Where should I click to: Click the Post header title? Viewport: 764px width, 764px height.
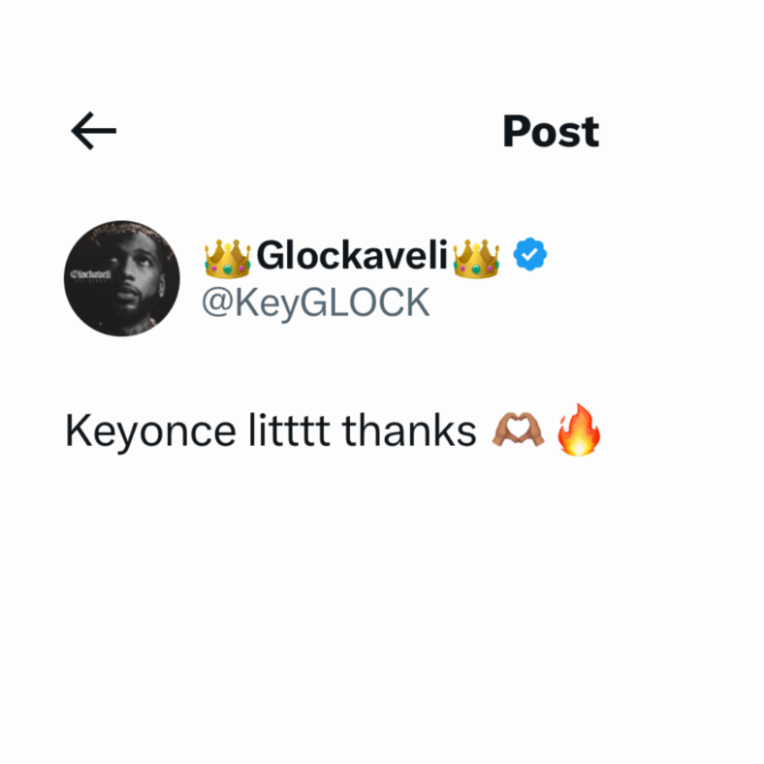[551, 131]
